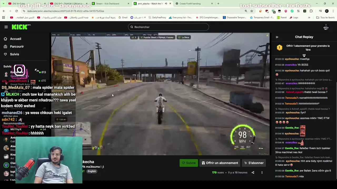This screenshot has height=189, width=337.
Task: Open the page zoom magnifier icon
Action: (246, 11)
